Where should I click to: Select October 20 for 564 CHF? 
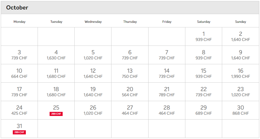[x=130, y=92]
